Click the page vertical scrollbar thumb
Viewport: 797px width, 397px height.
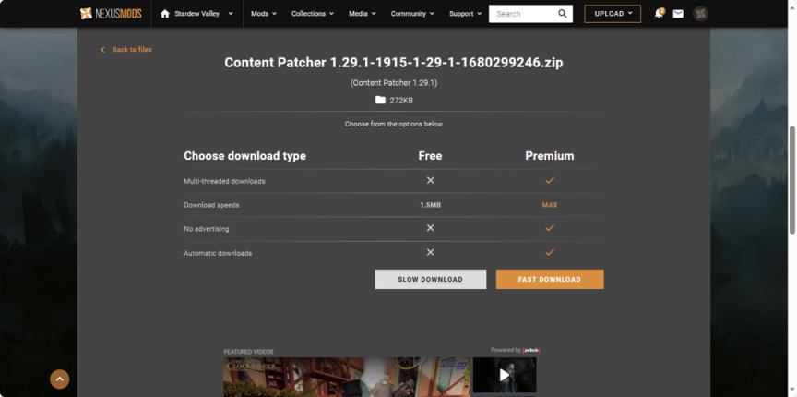point(791,180)
